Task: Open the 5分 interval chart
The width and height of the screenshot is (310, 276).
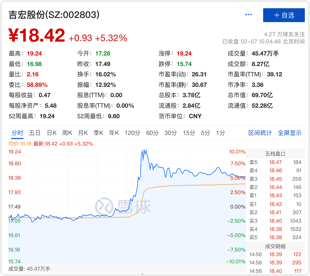Action: pyautogui.click(x=205, y=133)
